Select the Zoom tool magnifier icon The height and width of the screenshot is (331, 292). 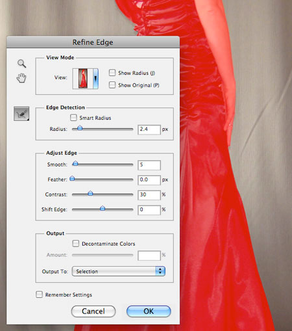[x=21, y=64]
